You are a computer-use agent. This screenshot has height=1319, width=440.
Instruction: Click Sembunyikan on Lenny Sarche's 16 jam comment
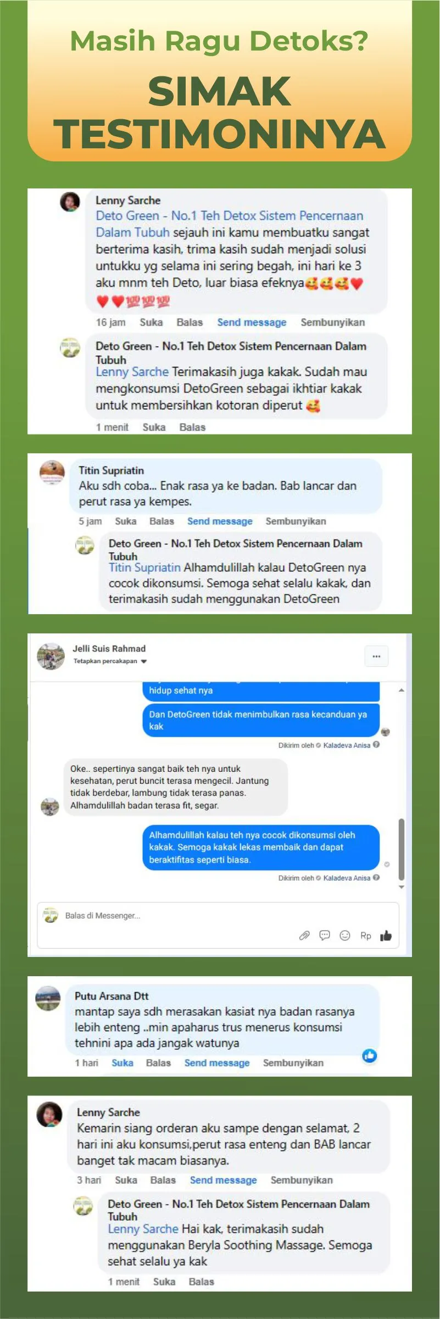332,322
